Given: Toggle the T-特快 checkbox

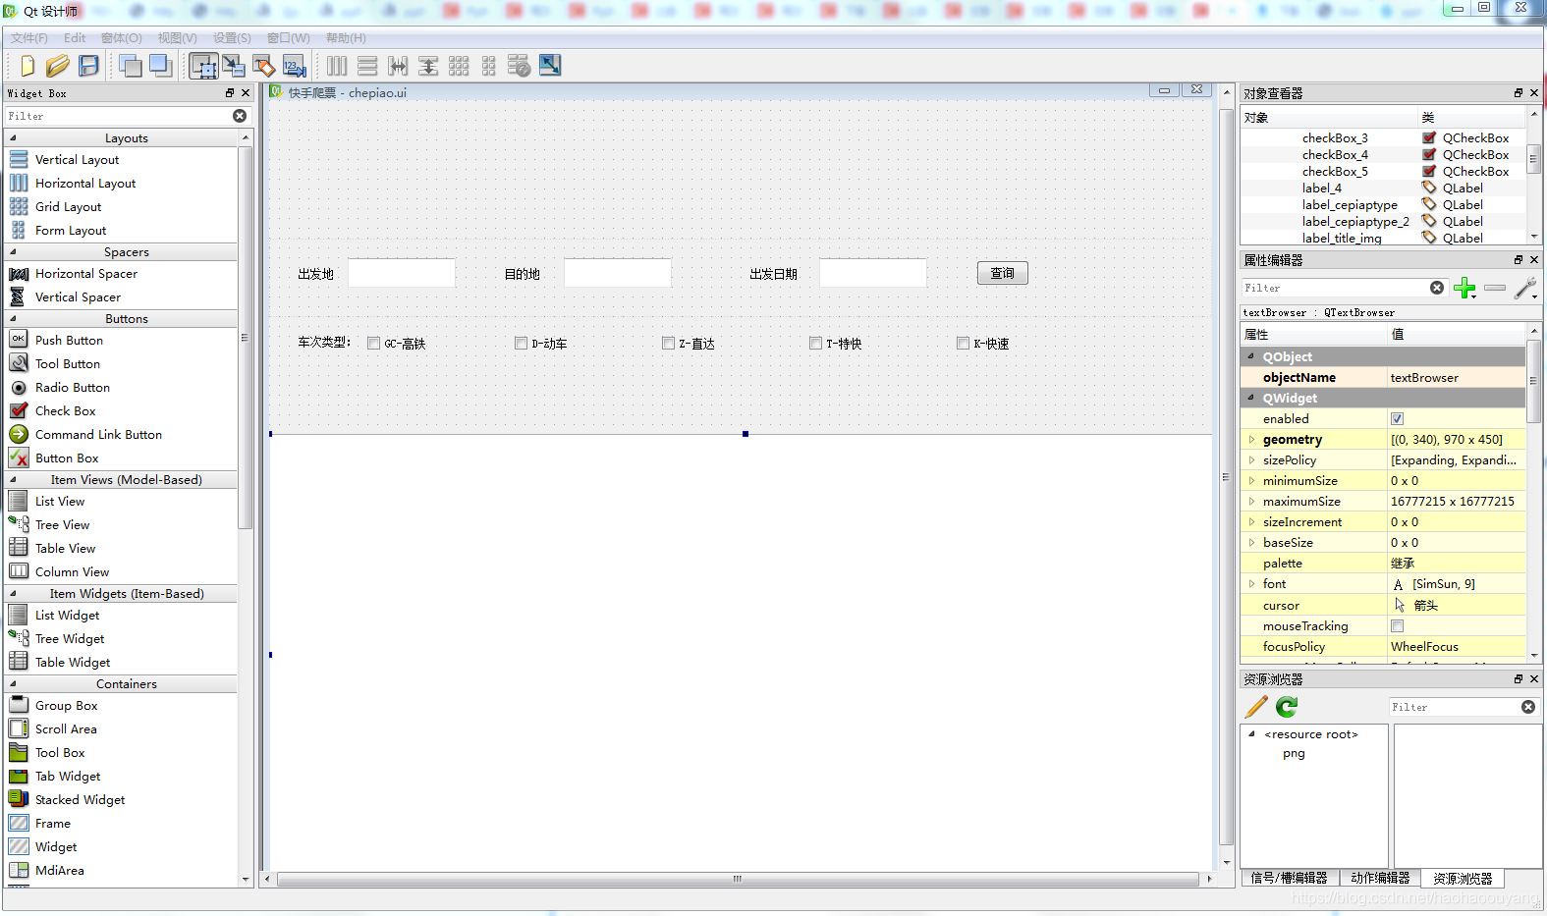Looking at the screenshot, I should click(x=816, y=344).
